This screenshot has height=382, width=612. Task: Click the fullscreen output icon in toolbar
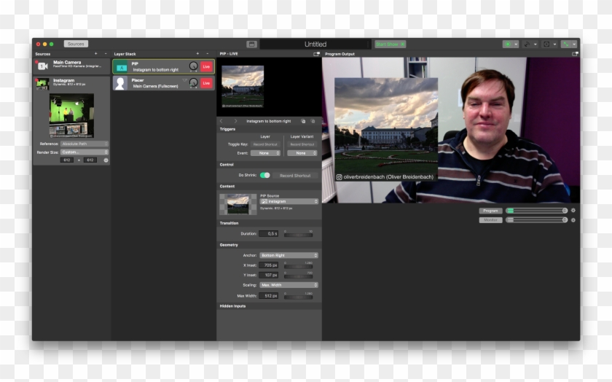[x=546, y=44]
